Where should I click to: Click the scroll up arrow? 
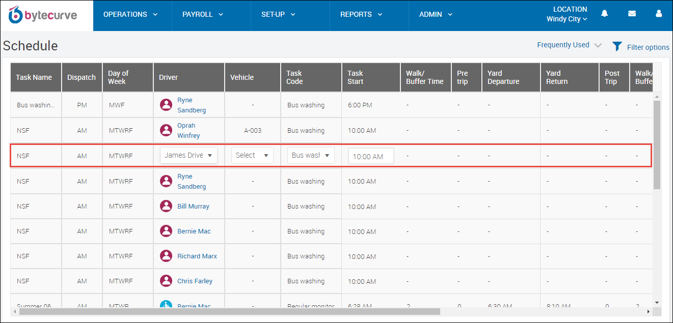point(657,97)
